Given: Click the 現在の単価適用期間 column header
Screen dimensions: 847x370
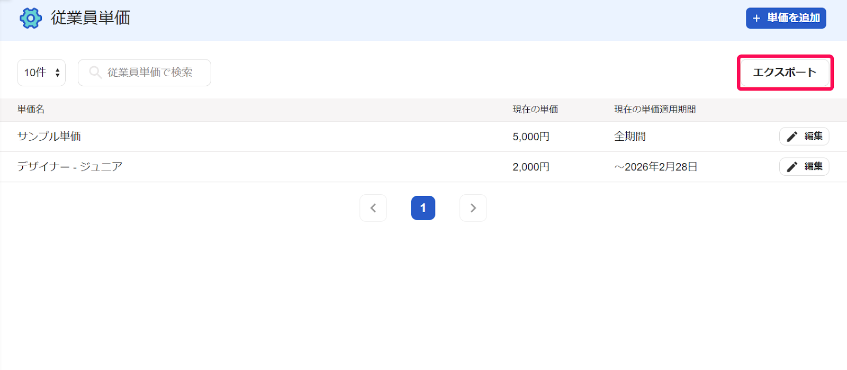Looking at the screenshot, I should 655,110.
